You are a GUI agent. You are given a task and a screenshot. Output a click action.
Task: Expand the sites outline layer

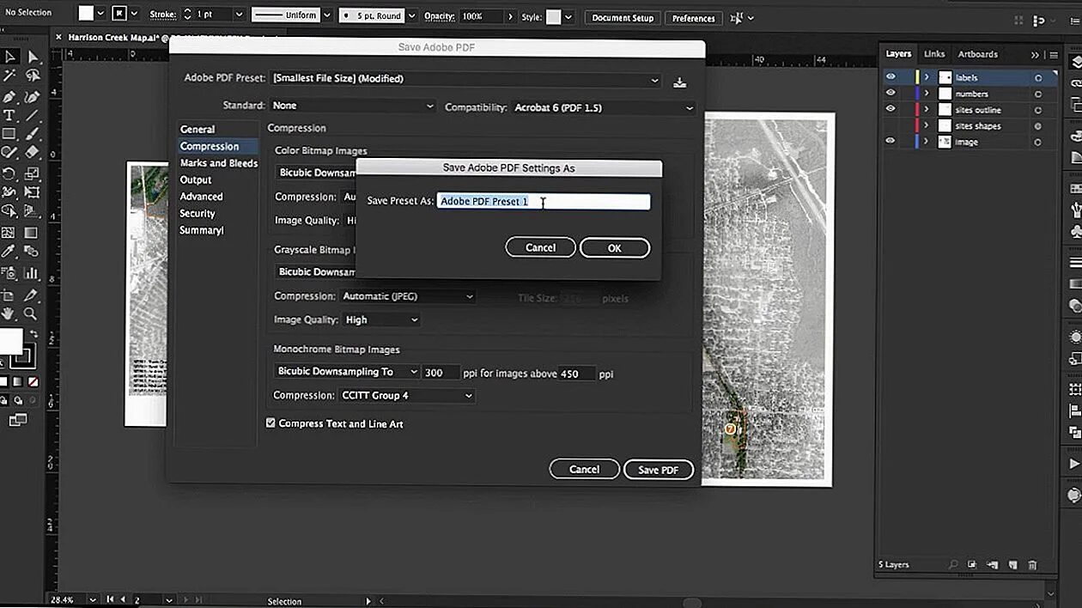[x=927, y=110]
